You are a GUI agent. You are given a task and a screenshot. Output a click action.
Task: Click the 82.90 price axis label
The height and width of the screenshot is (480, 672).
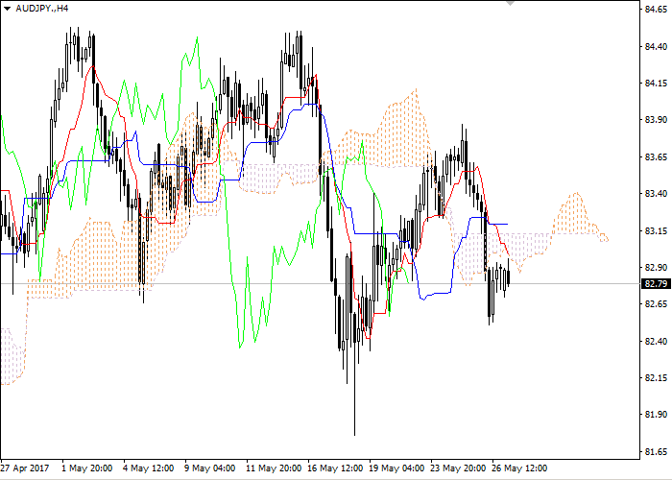(x=656, y=268)
